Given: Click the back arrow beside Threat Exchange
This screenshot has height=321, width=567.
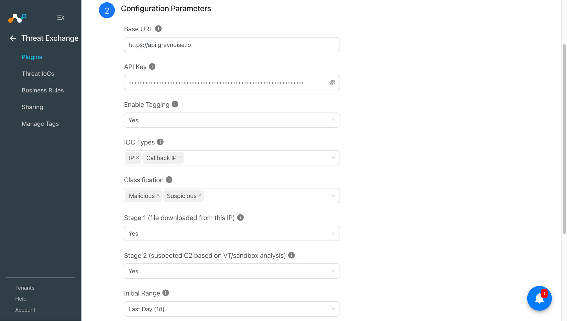Looking at the screenshot, I should pyautogui.click(x=13, y=38).
